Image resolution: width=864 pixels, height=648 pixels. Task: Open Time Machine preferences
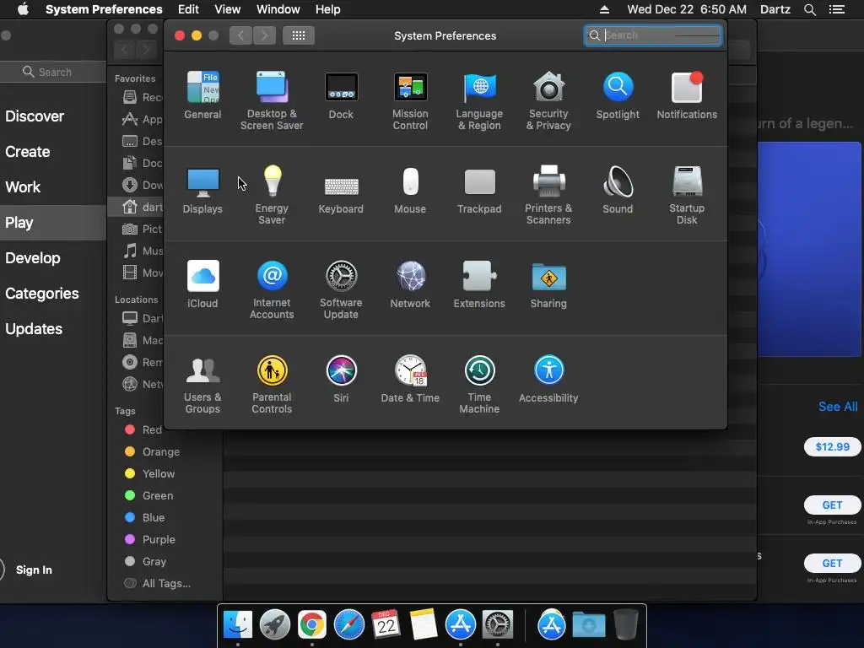tap(479, 385)
